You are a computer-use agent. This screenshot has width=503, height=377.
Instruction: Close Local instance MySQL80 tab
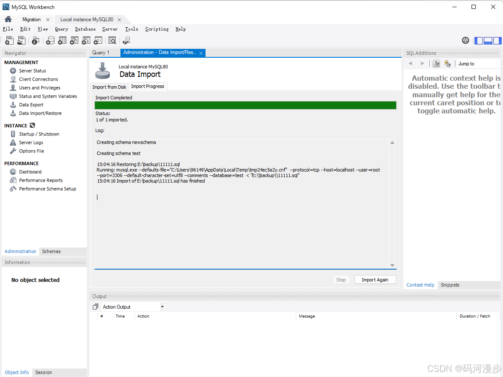point(119,20)
